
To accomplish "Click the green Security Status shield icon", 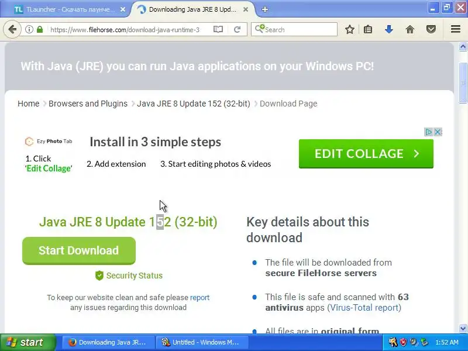I will pos(99,276).
